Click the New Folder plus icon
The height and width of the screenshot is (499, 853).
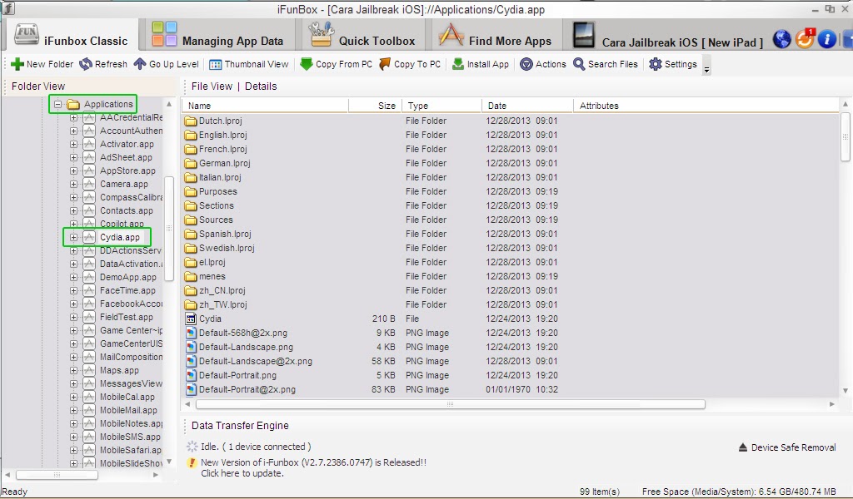coord(17,64)
